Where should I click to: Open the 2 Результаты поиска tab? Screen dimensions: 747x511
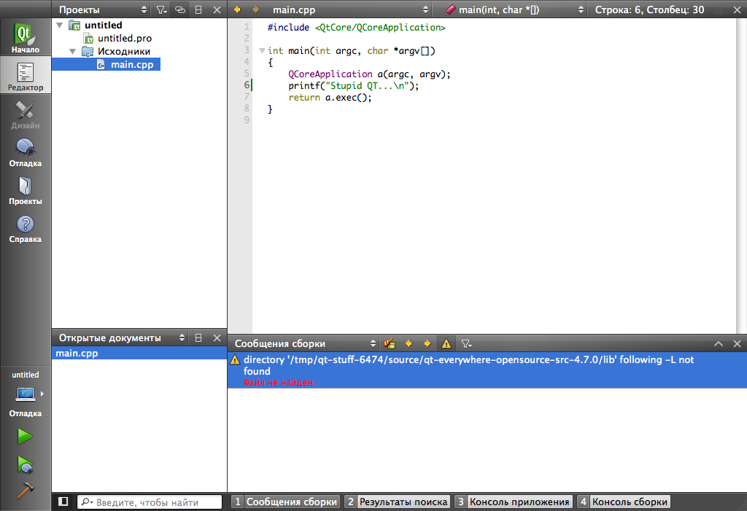(398, 502)
